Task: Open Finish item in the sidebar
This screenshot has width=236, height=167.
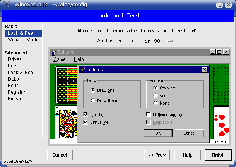Action: coord(14,99)
